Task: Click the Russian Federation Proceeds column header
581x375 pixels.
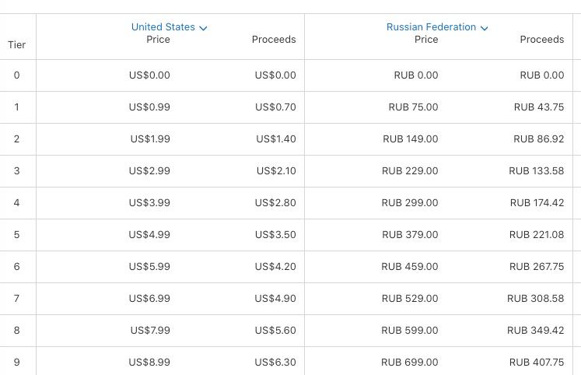Action: click(x=542, y=40)
